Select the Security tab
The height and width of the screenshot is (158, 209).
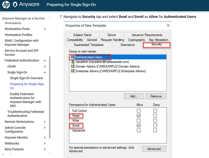coord(156,44)
